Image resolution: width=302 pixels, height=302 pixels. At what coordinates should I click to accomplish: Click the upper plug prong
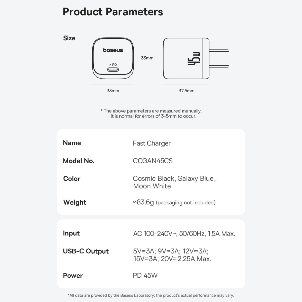tap(219, 51)
